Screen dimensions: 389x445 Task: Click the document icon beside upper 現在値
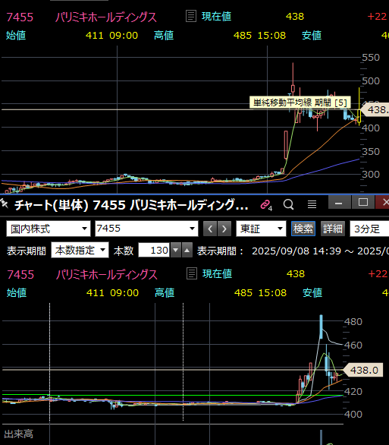tap(191, 16)
